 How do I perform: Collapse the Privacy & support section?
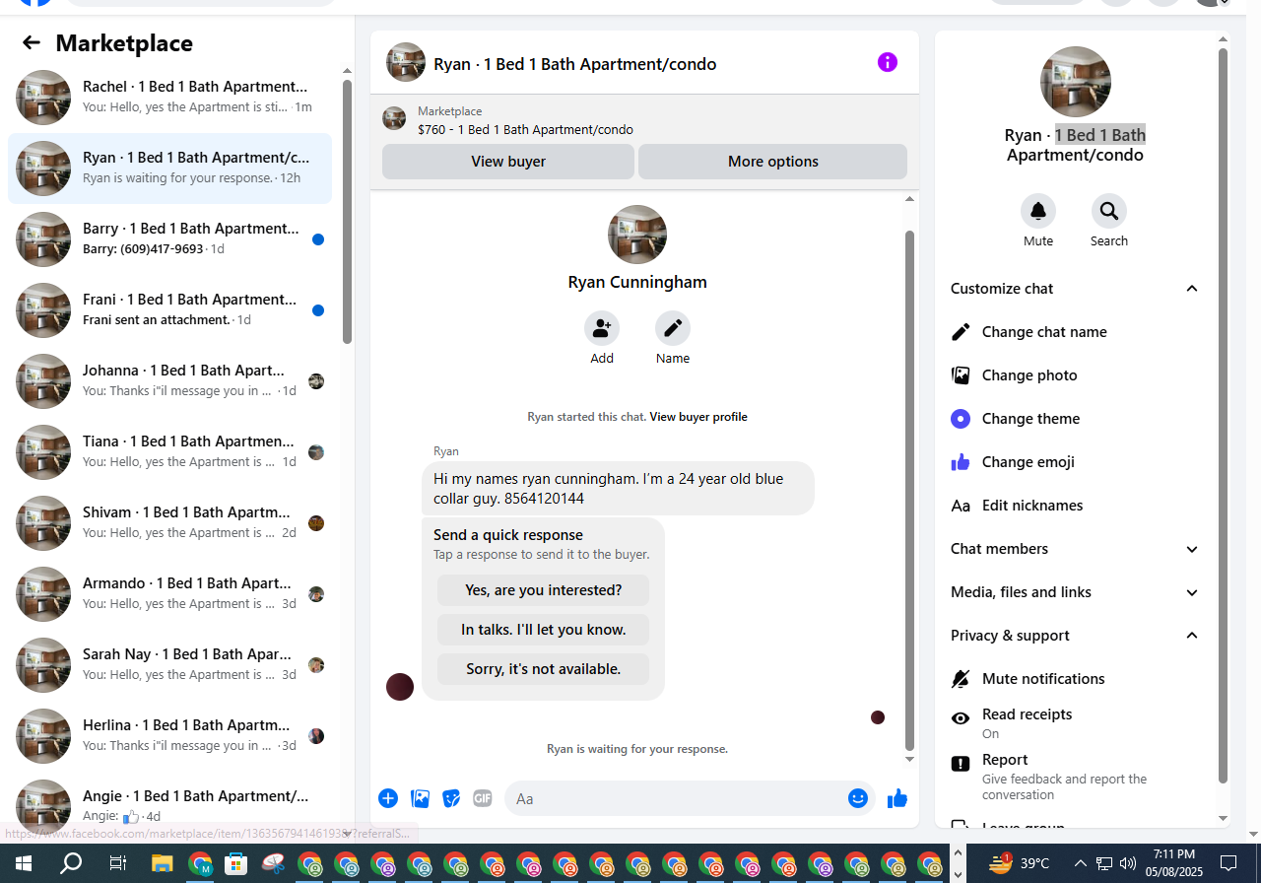coord(1075,636)
